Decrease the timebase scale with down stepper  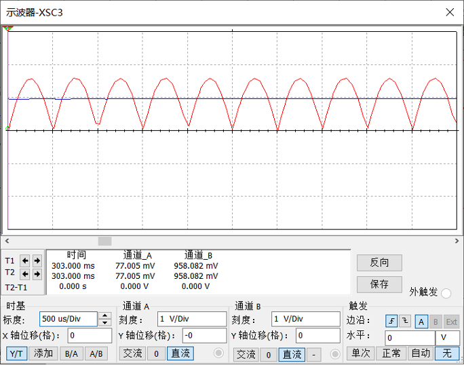(104, 323)
